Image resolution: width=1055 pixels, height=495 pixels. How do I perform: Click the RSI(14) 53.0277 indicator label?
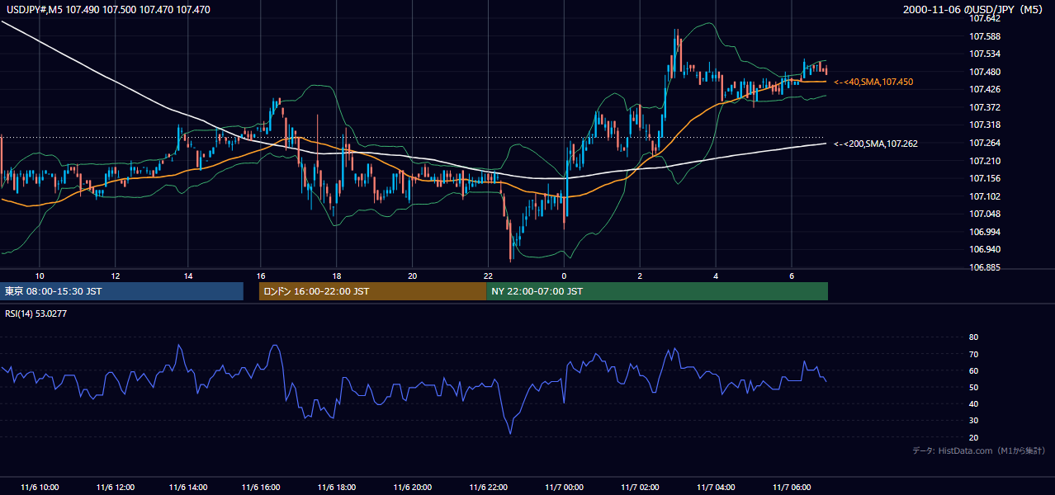(35, 313)
